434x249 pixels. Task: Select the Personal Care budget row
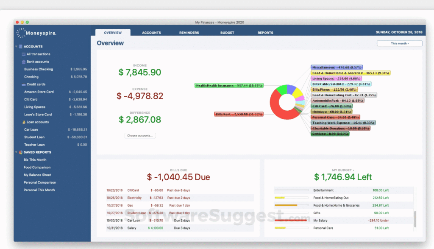point(343,228)
